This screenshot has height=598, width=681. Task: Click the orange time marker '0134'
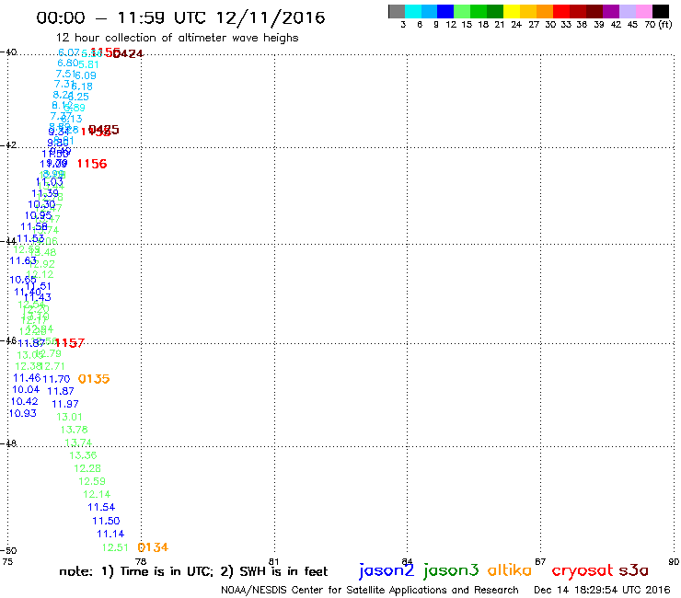(153, 547)
